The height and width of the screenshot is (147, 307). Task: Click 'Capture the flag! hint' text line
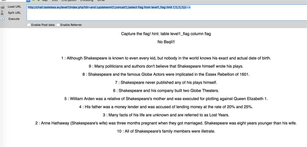(x=166, y=34)
